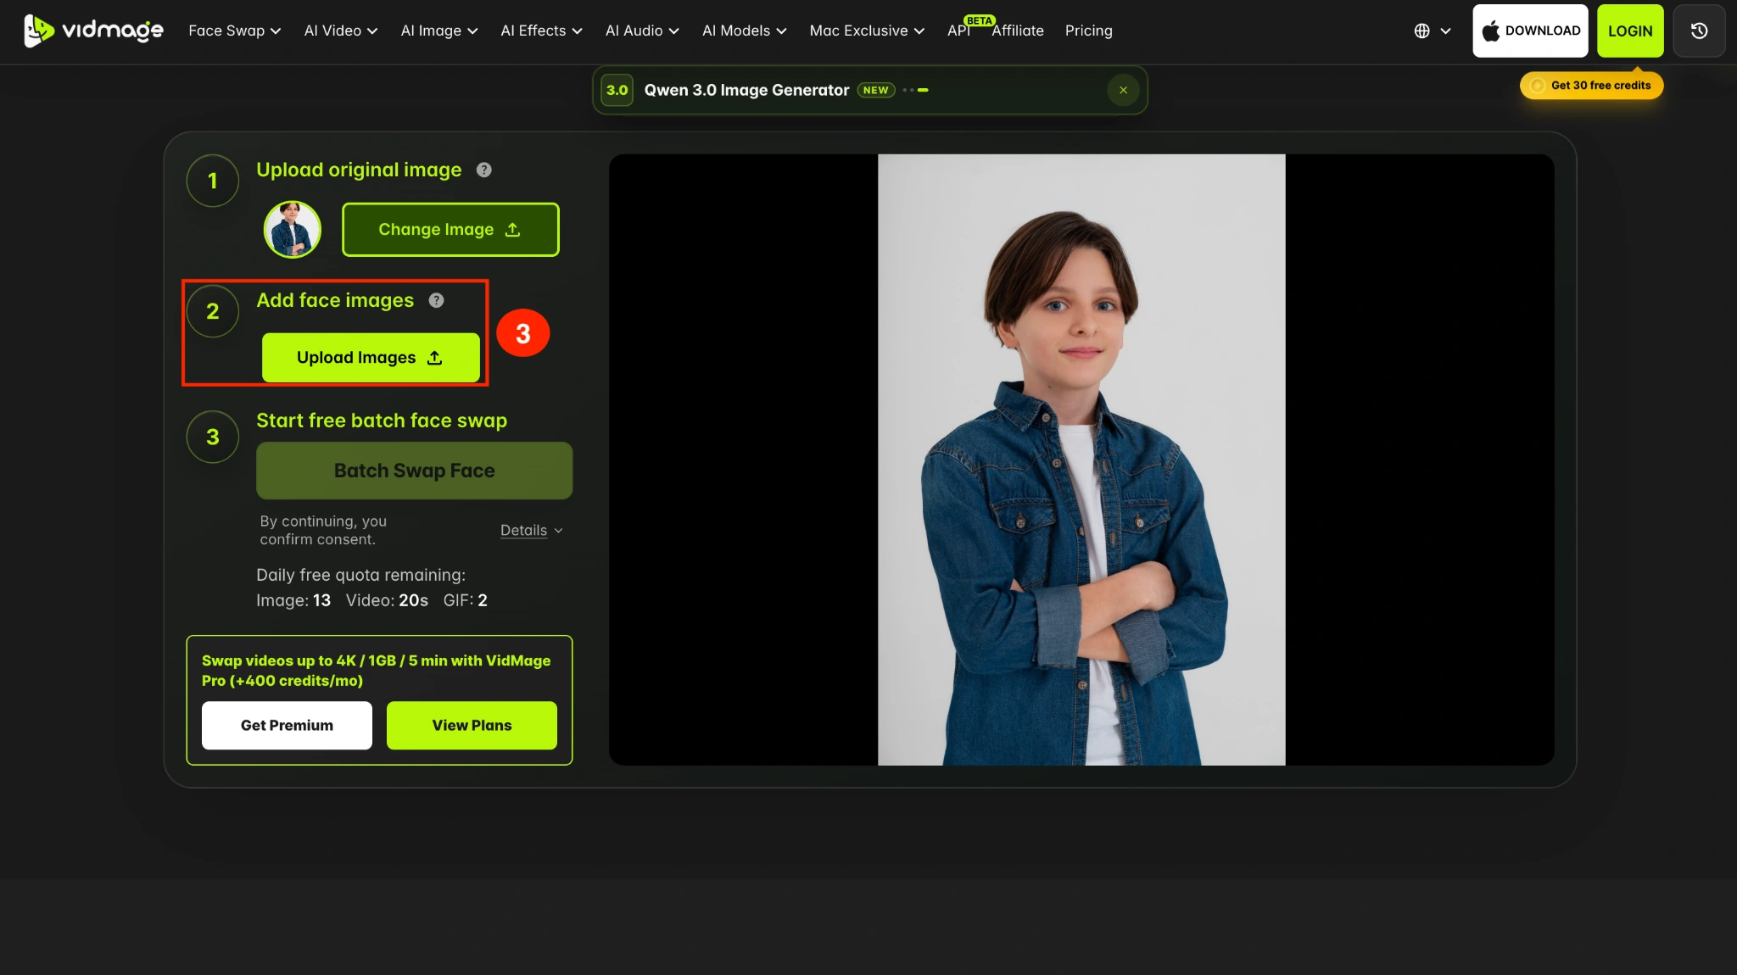Open language globe selector
Image resolution: width=1737 pixels, height=975 pixels.
pyautogui.click(x=1433, y=31)
